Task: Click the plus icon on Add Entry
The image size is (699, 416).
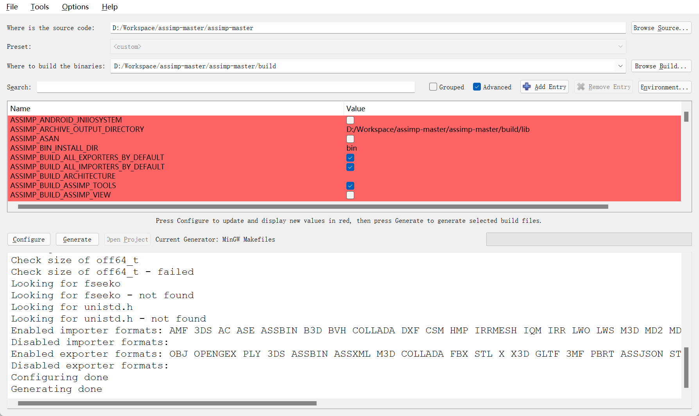Action: pos(527,87)
